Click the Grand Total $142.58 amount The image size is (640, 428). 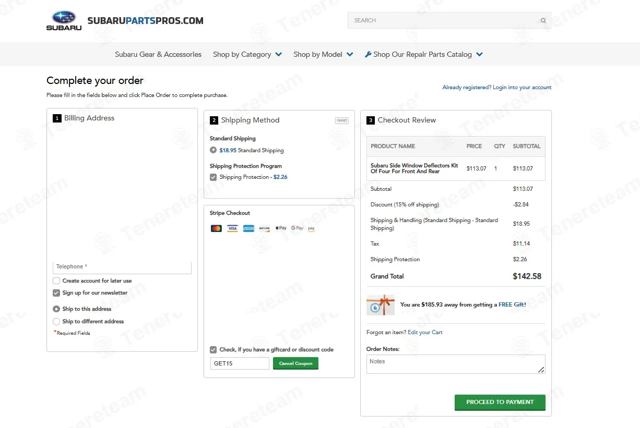click(527, 276)
